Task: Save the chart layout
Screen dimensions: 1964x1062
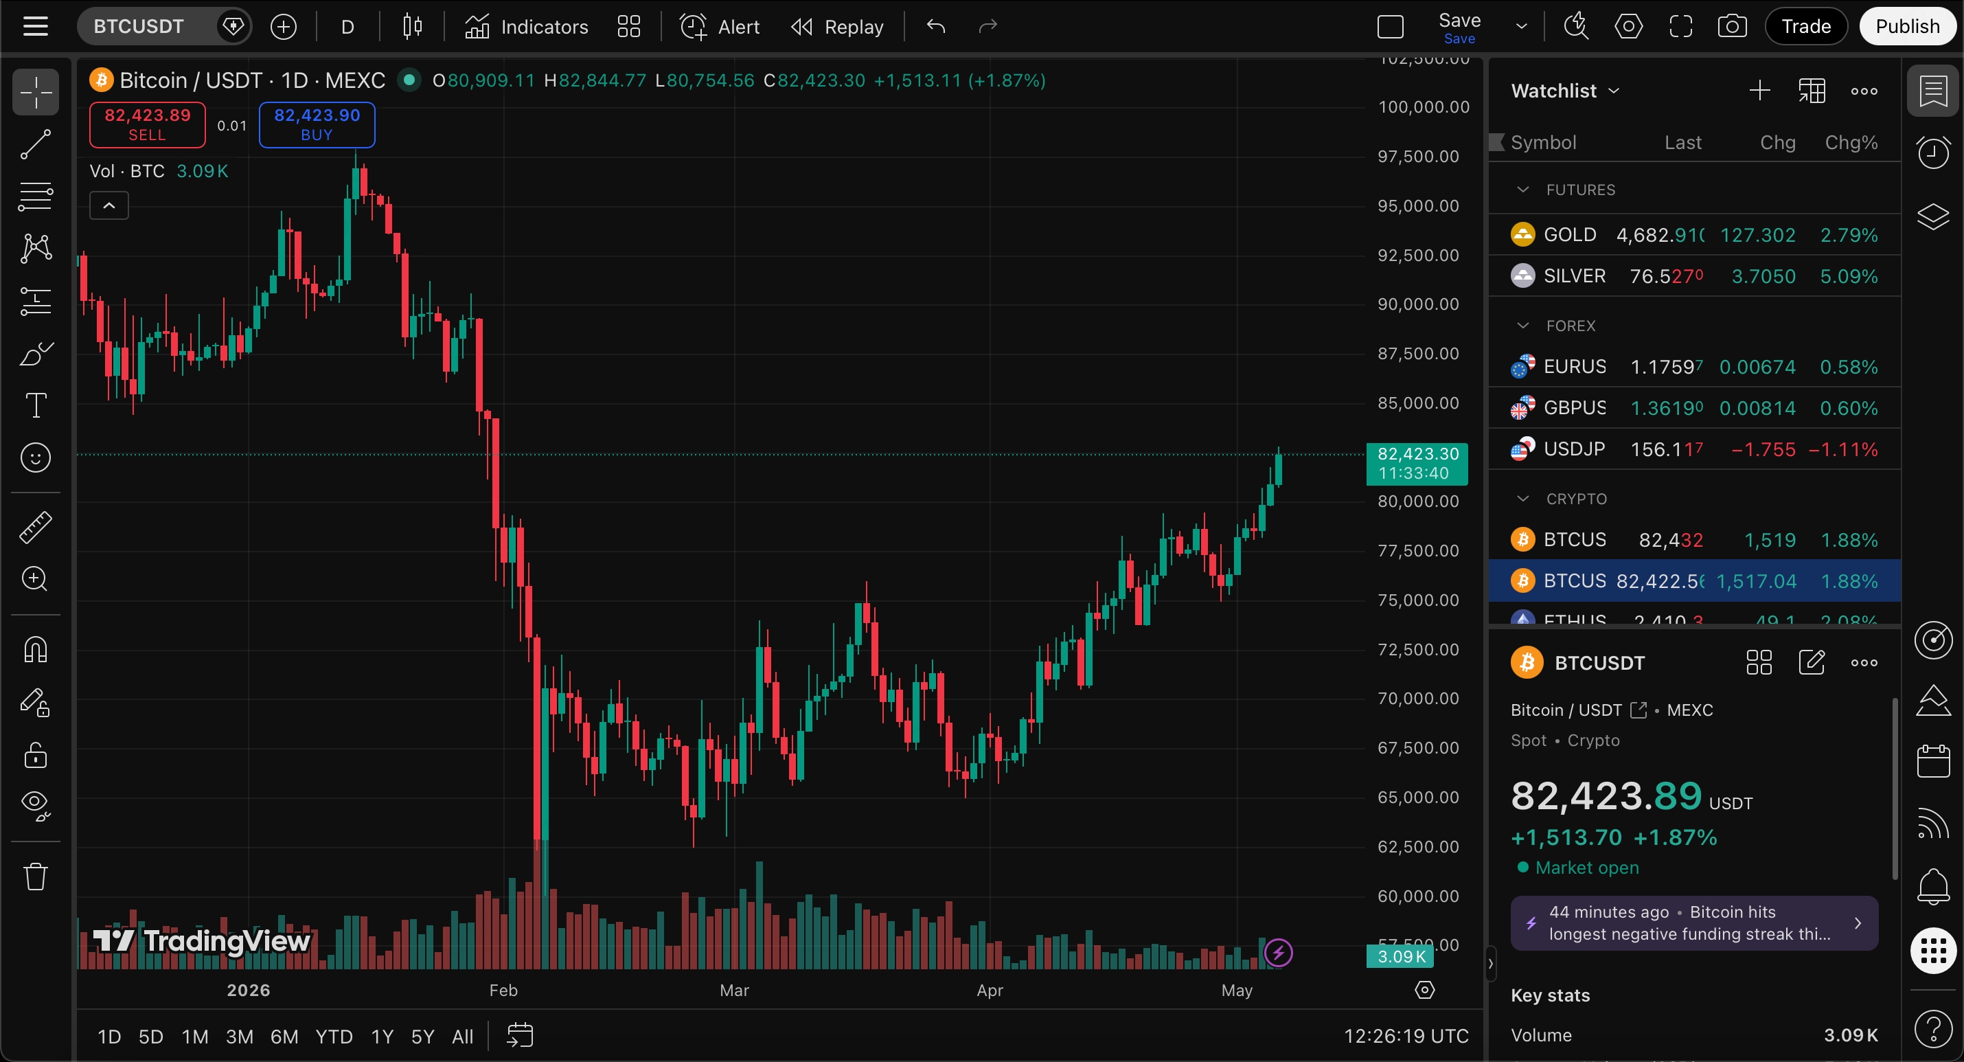Action: click(1459, 27)
